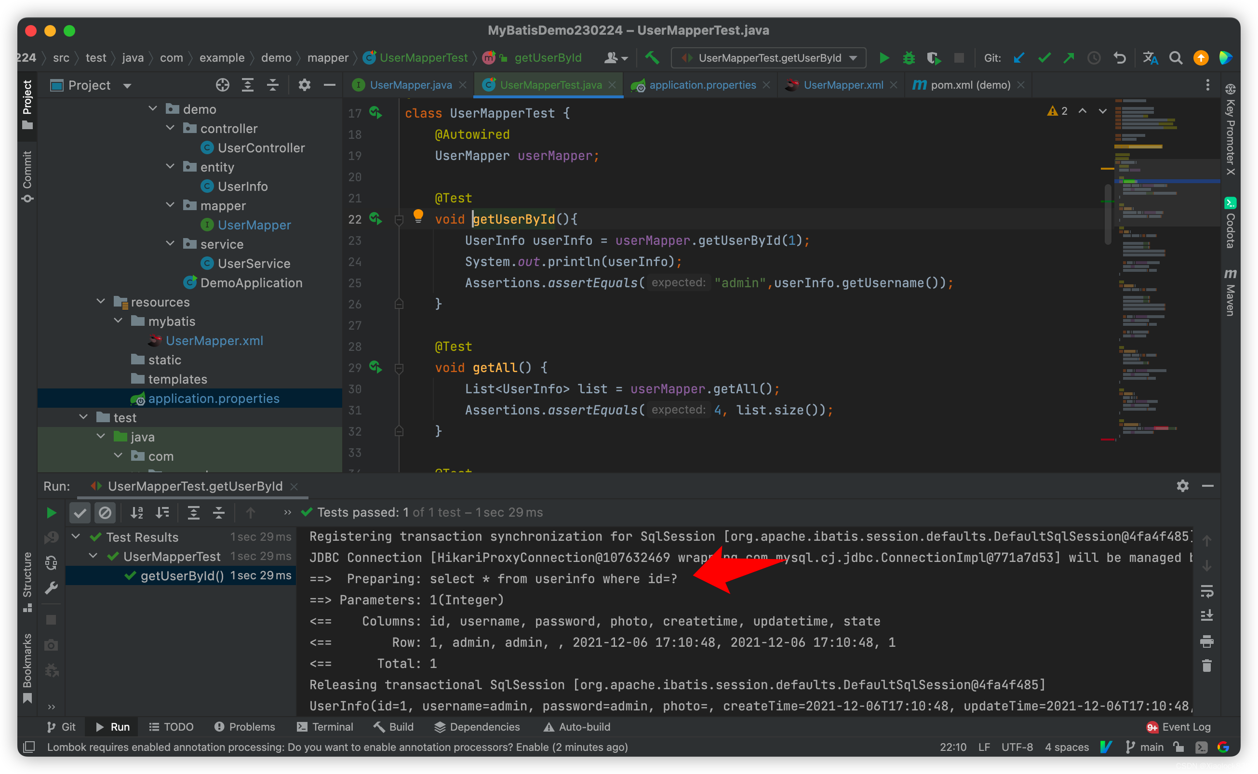This screenshot has height=774, width=1258.
Task: Click UTF-8 encoding in status bar
Action: (1017, 747)
